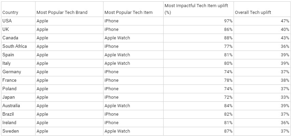
Task: Click the iPhone cell in France row
Action: coord(111,80)
